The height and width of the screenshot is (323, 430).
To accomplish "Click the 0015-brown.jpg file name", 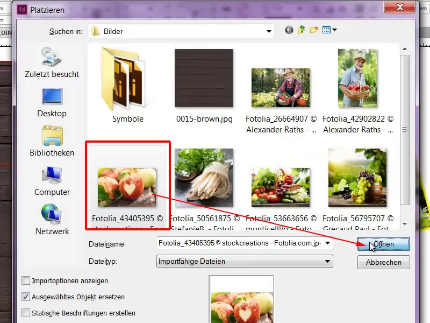I will click(204, 119).
